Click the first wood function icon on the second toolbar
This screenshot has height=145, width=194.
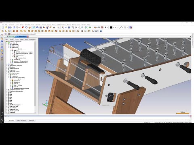[3, 31]
